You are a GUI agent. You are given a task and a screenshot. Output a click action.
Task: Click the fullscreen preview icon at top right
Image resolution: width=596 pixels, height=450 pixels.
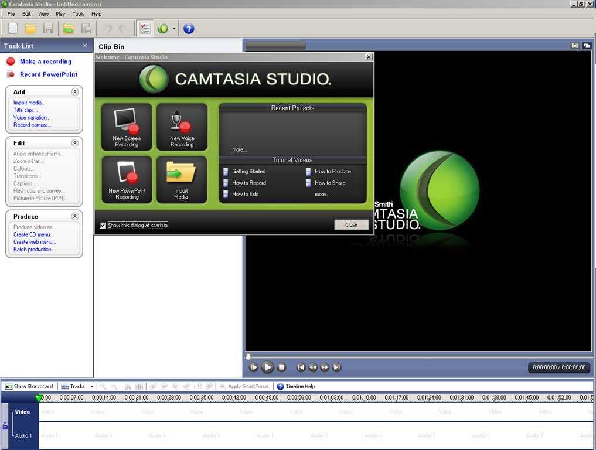(x=575, y=46)
